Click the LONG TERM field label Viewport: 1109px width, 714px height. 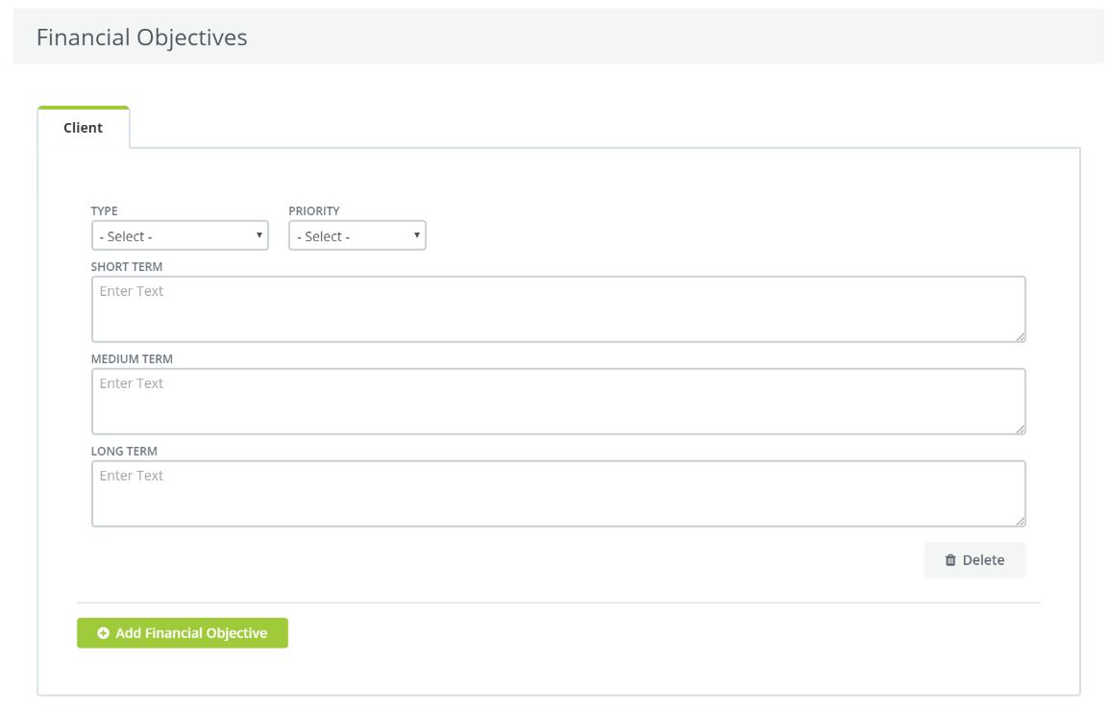coord(124,452)
